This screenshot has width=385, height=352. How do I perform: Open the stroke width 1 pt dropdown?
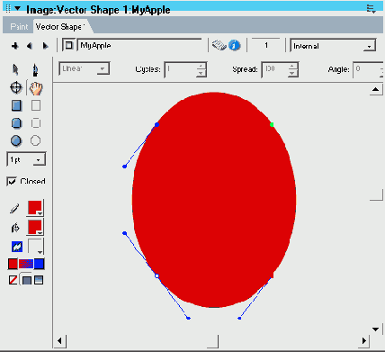click(x=26, y=159)
